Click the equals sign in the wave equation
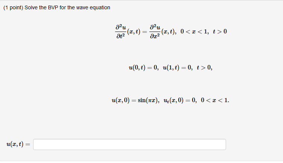This screenshot has width=283, height=163. [144, 32]
